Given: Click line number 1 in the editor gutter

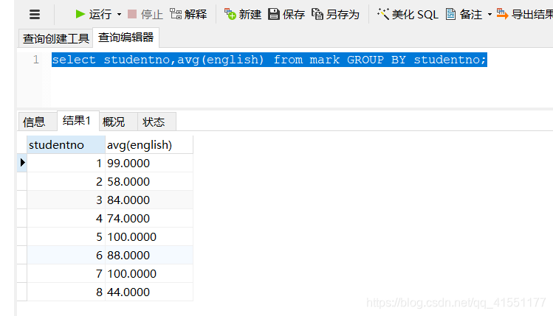Looking at the screenshot, I should [36, 60].
